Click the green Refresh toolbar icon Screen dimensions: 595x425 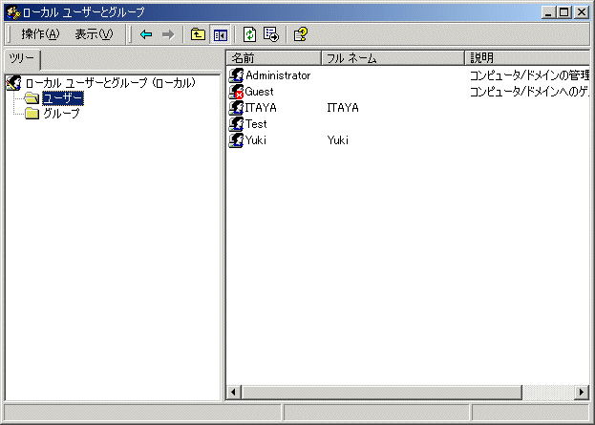[249, 34]
